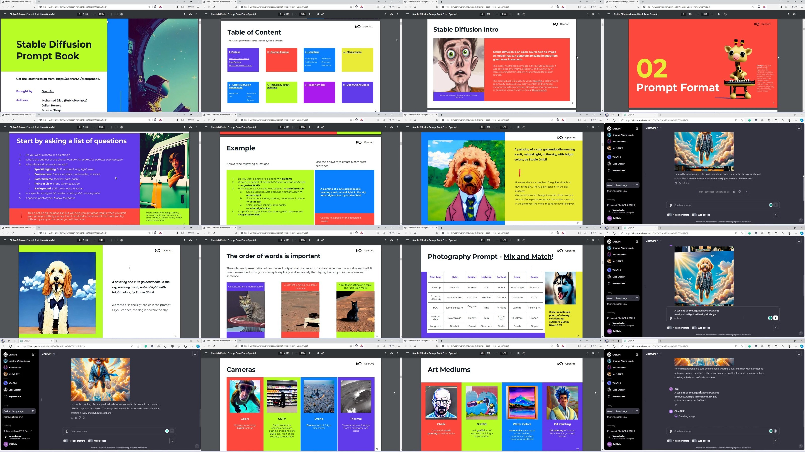Viewport: 805px width, 452px height.
Task: Click the zoom percentage field in the Cameras PDF window
Action: coord(302,353)
